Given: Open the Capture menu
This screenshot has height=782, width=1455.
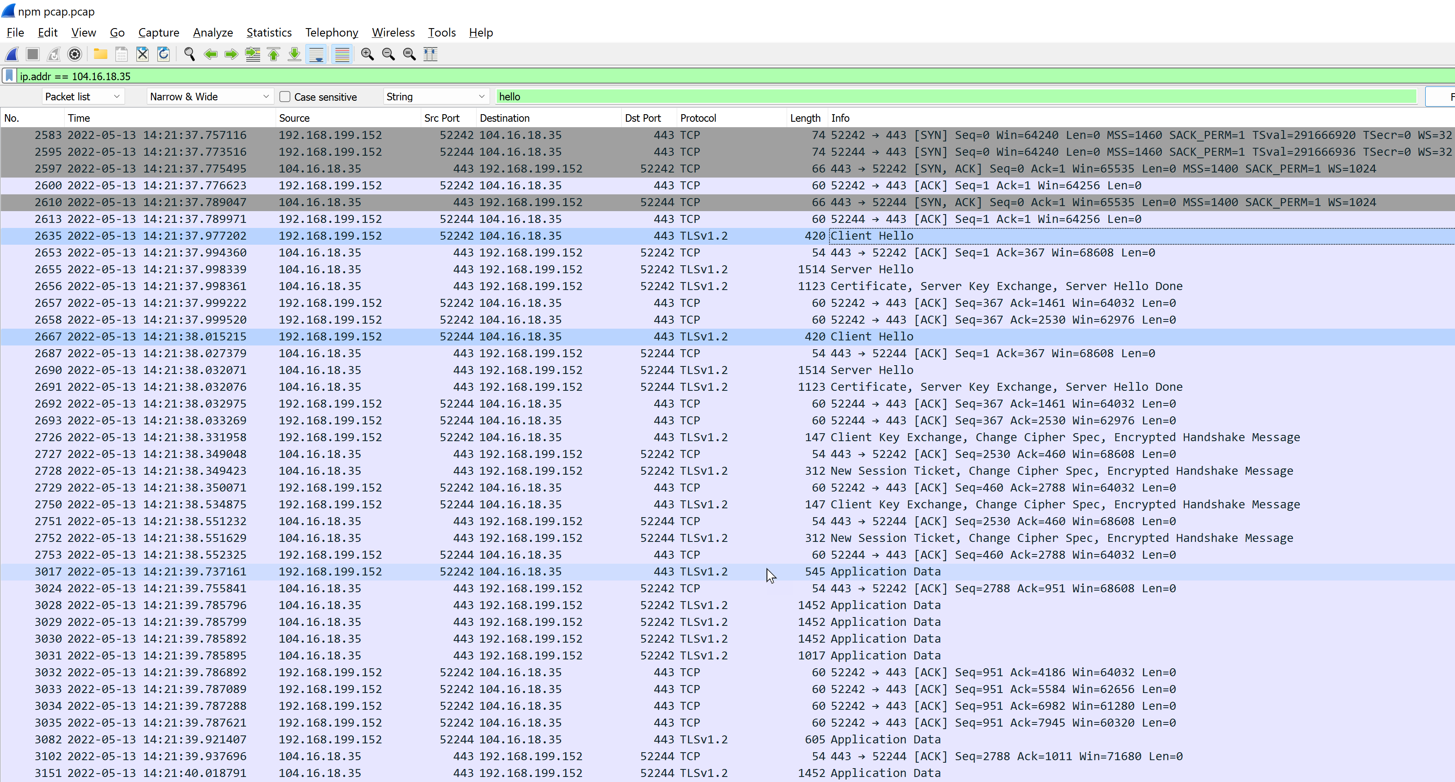Looking at the screenshot, I should (159, 32).
